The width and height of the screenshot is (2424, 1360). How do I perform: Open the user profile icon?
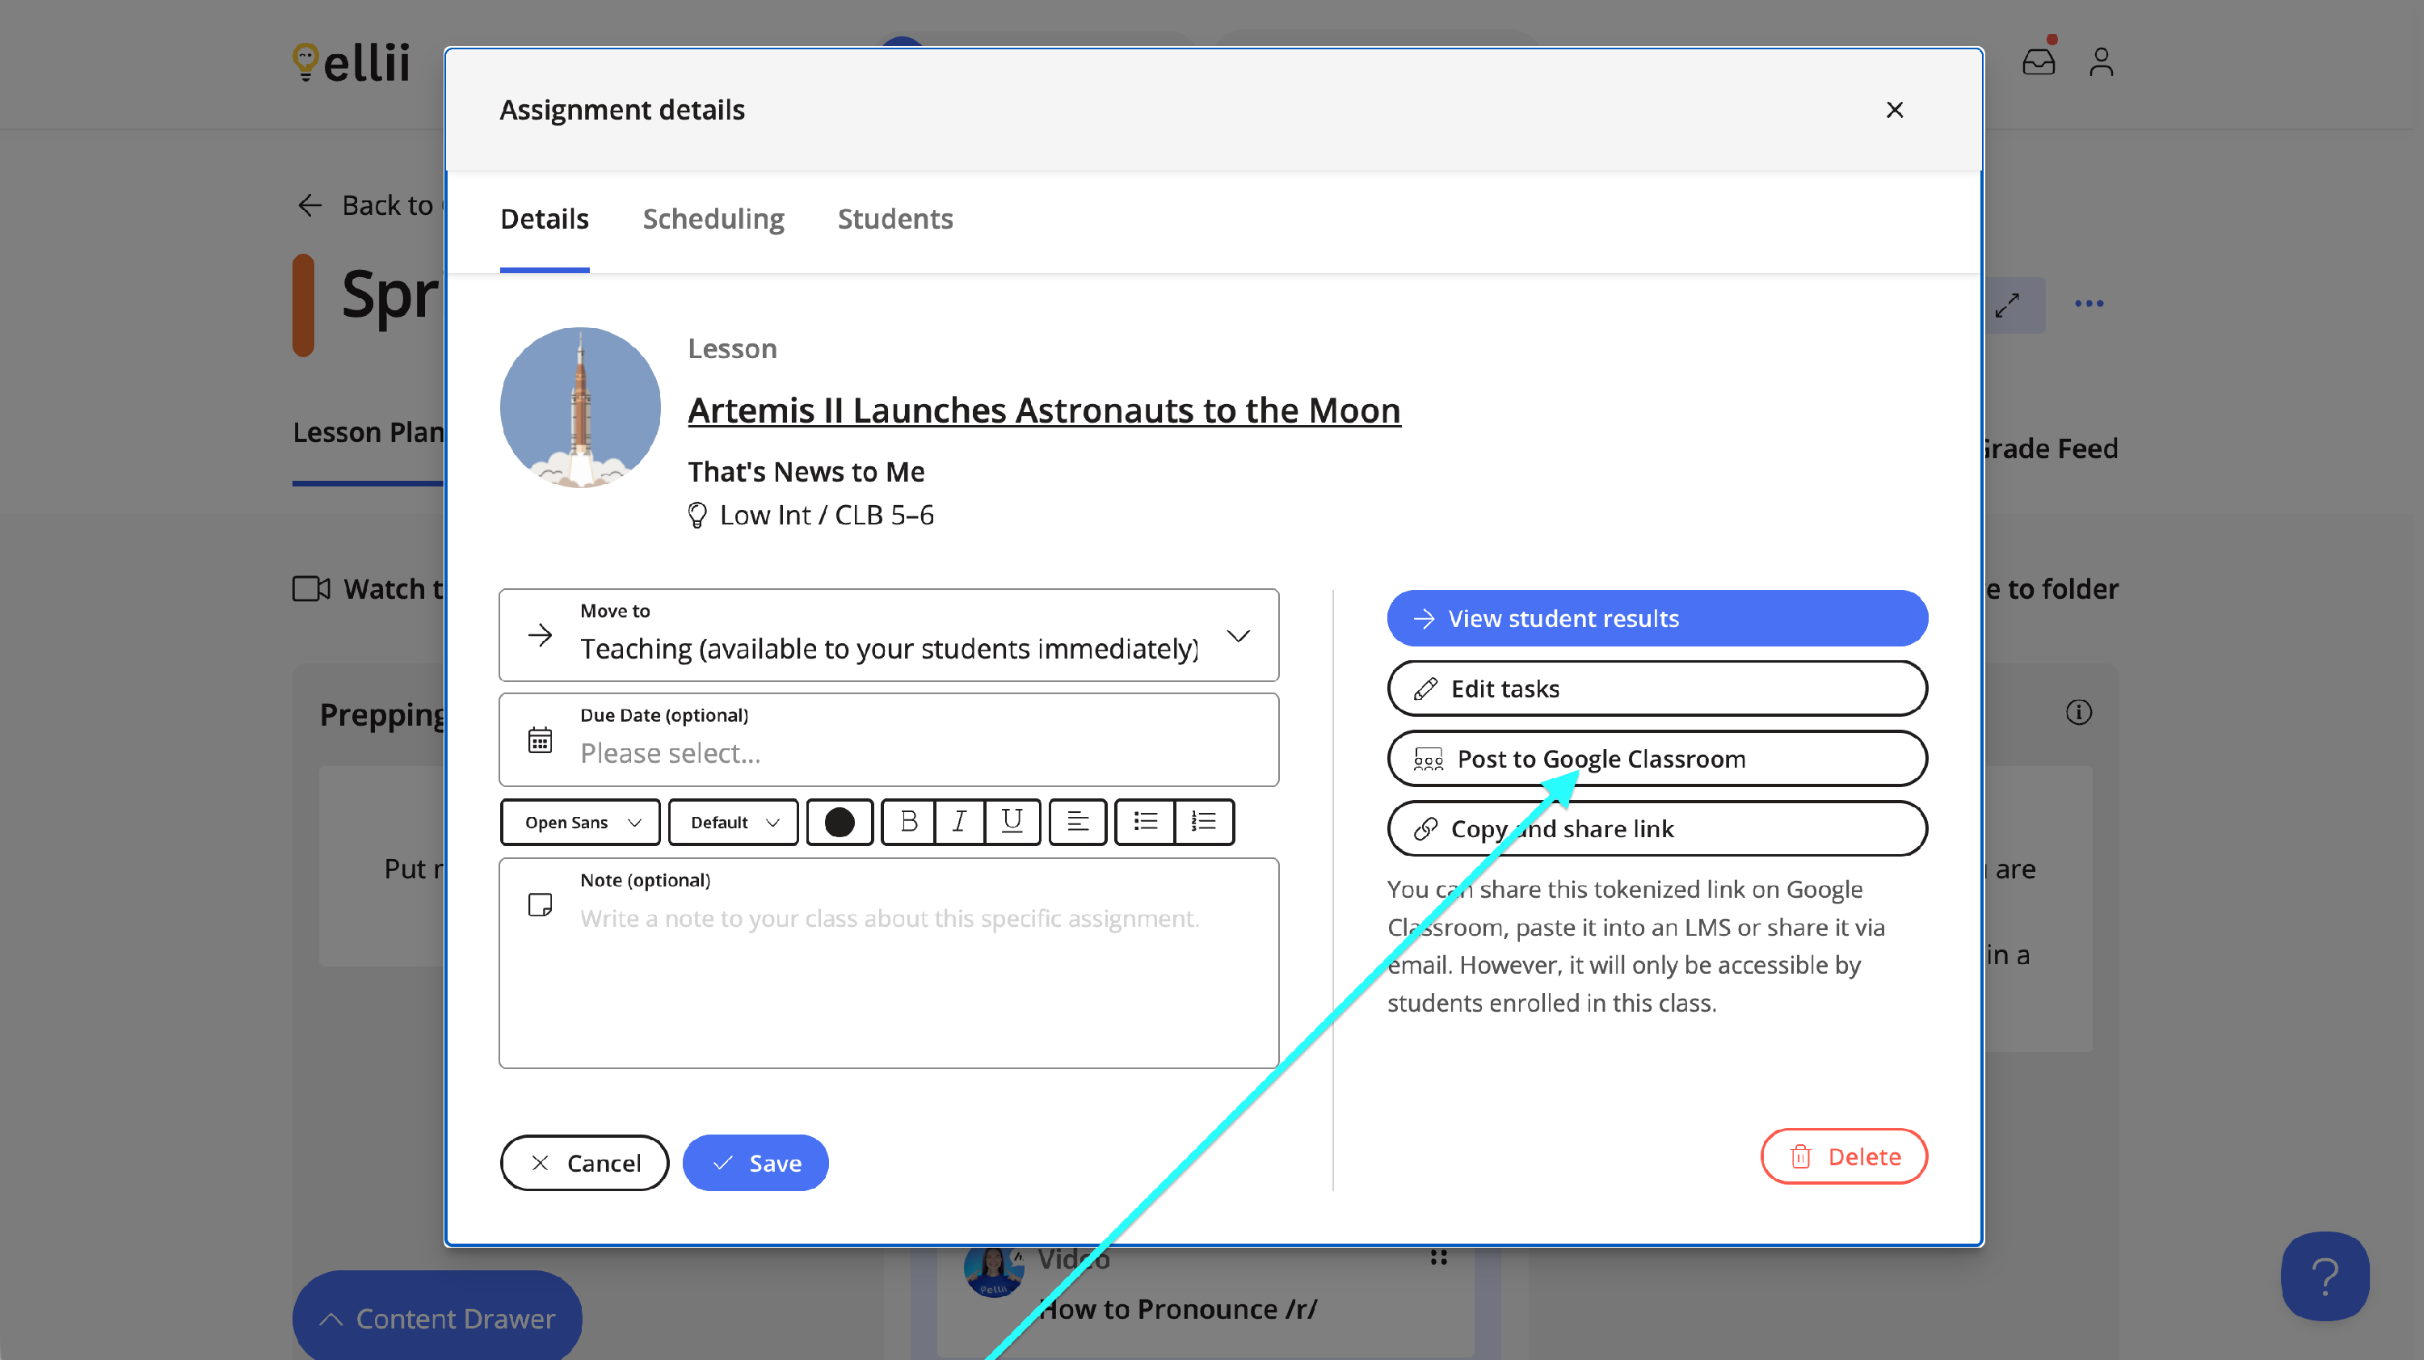pyautogui.click(x=2100, y=62)
